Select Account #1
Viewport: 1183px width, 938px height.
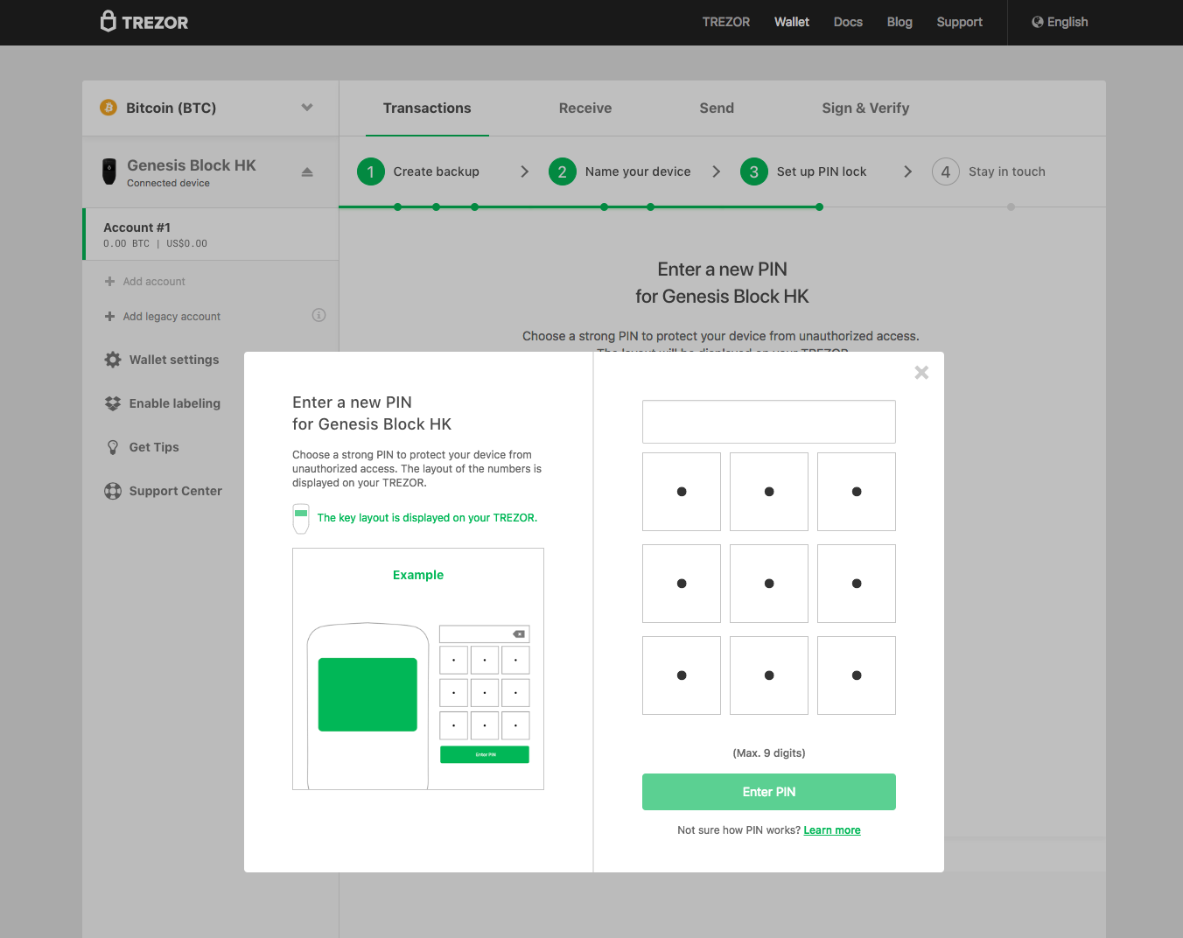(x=211, y=234)
